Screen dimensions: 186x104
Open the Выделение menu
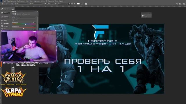pos(37,1)
